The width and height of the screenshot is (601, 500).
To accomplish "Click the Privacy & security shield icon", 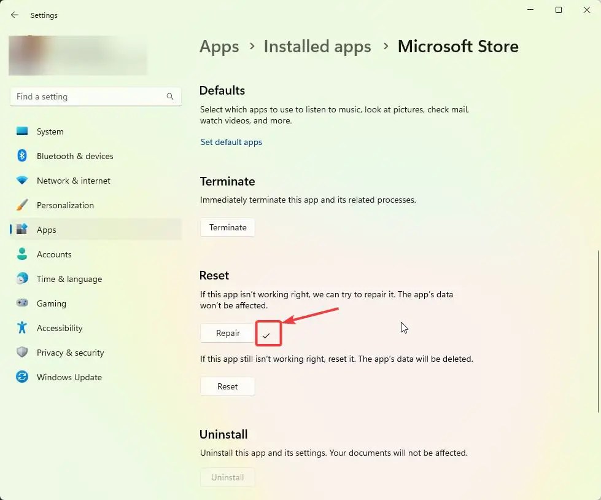I will click(22, 352).
